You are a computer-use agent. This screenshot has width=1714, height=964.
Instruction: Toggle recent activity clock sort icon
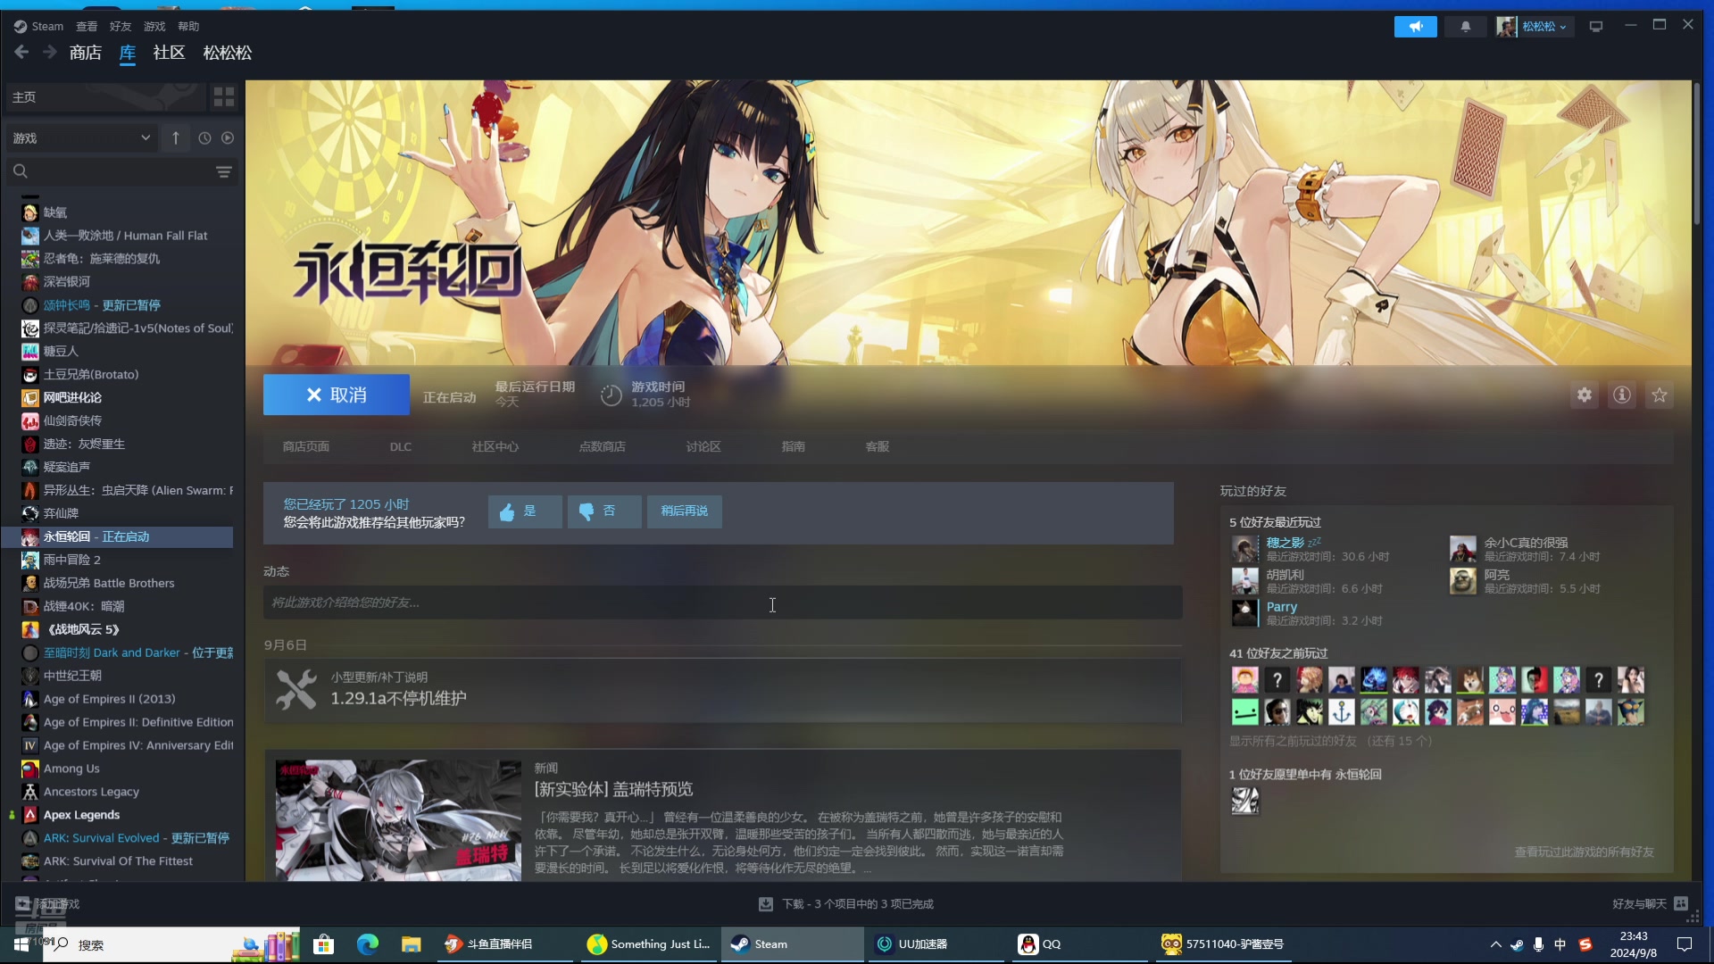click(204, 138)
